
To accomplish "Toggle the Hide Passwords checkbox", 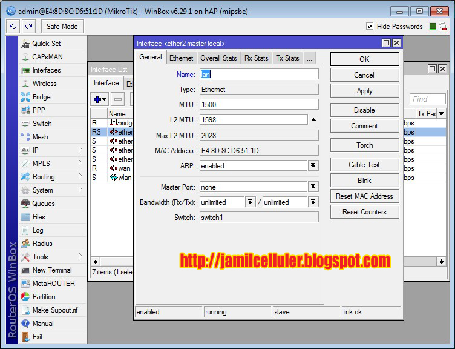I will point(370,27).
